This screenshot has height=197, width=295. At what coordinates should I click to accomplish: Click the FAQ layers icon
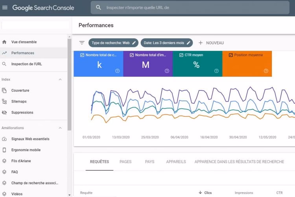point(4,172)
